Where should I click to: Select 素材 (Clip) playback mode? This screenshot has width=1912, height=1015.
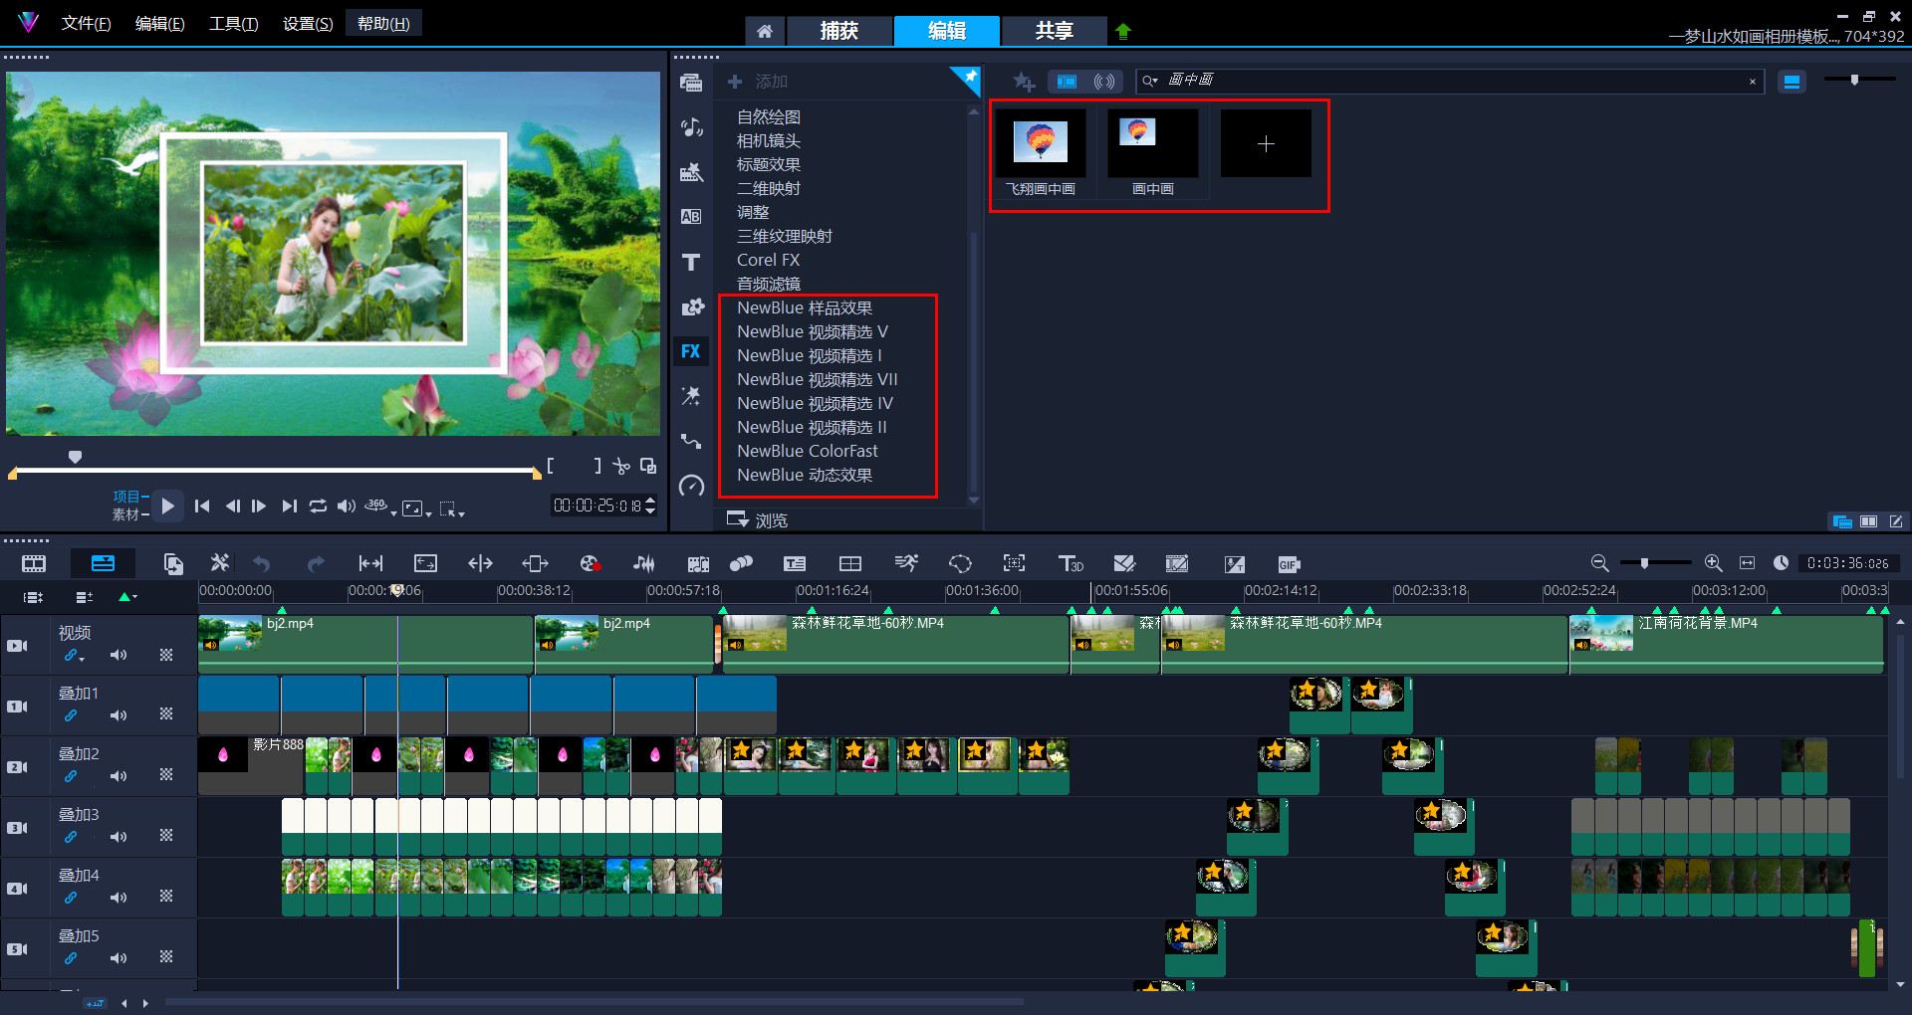[x=126, y=514]
